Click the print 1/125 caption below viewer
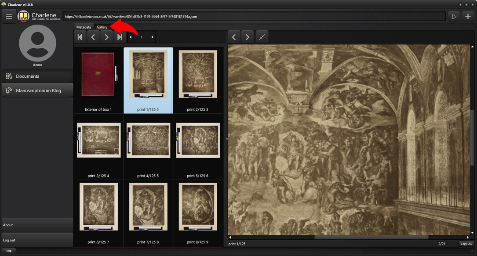The image size is (477, 256). click(x=237, y=244)
